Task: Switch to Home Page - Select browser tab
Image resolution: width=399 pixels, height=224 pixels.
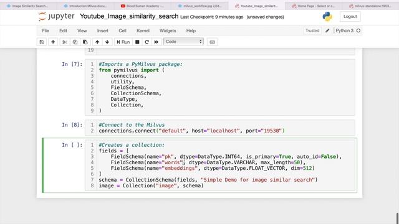Action: [x=314, y=6]
